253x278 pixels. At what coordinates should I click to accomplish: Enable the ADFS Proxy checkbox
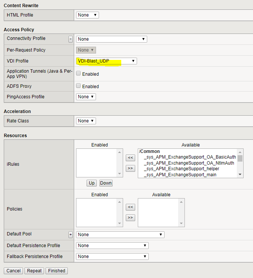78,86
